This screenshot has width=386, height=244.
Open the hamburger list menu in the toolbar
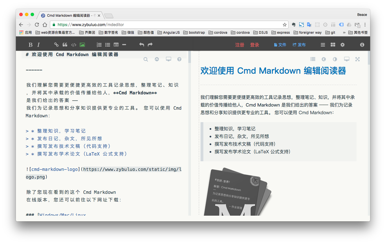coord(323,45)
